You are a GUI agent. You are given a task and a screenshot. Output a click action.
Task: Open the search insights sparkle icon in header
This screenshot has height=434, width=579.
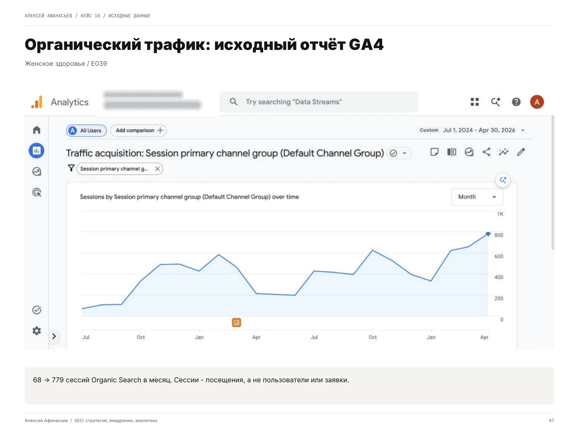click(495, 102)
